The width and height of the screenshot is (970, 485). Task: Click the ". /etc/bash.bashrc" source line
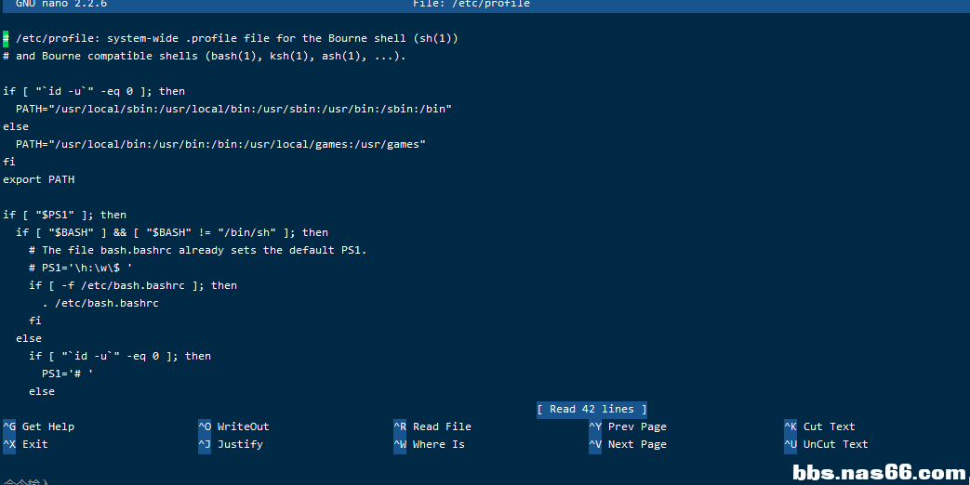[x=100, y=303]
